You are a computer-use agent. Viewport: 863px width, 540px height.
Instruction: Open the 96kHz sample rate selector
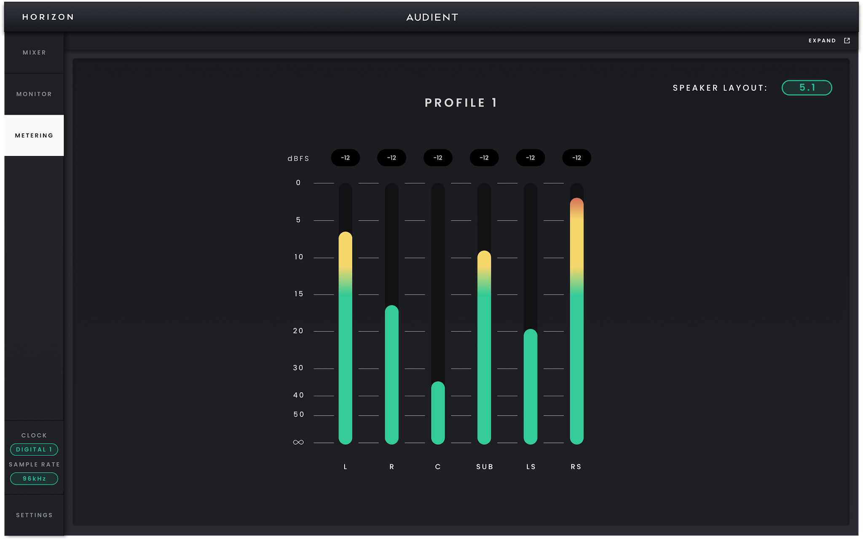[x=34, y=479]
